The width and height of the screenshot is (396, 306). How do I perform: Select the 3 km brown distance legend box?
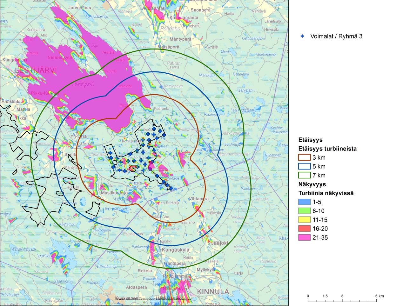coord(304,157)
